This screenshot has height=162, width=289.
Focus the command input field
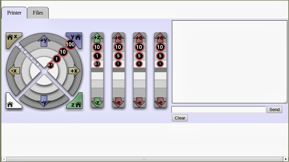pyautogui.click(x=218, y=109)
